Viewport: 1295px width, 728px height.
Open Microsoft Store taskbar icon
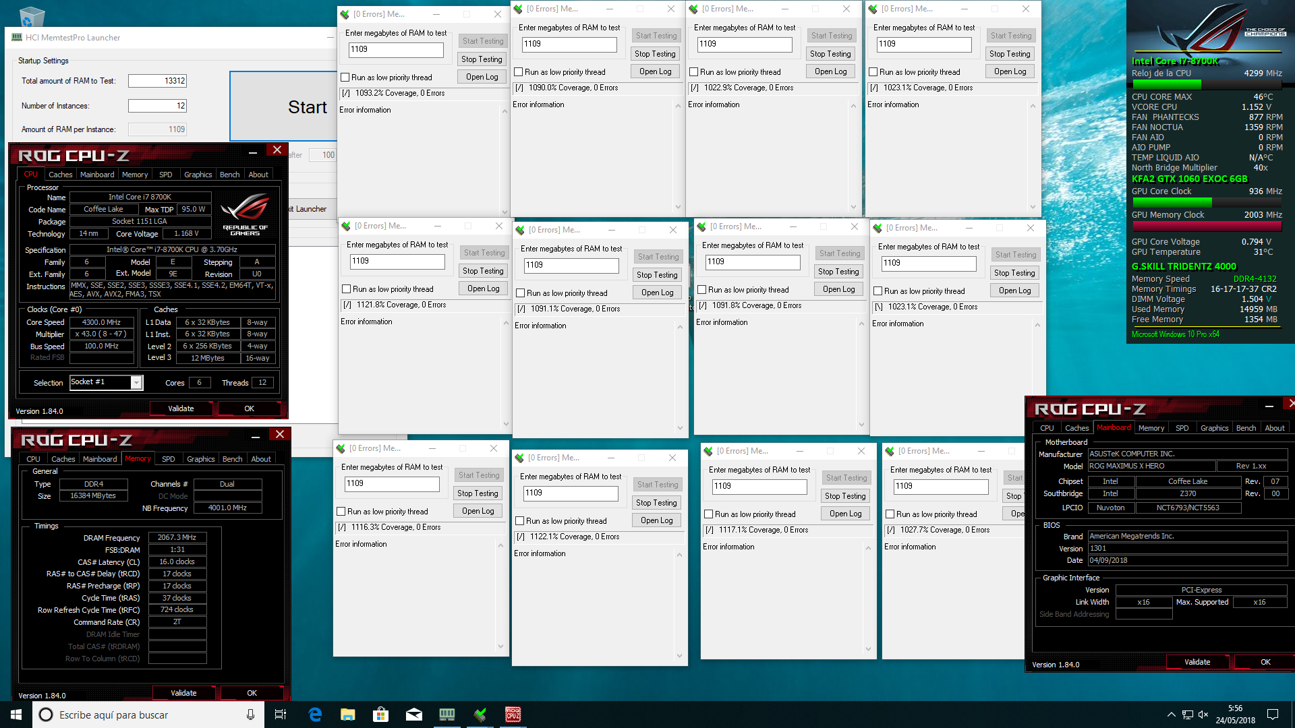point(381,715)
